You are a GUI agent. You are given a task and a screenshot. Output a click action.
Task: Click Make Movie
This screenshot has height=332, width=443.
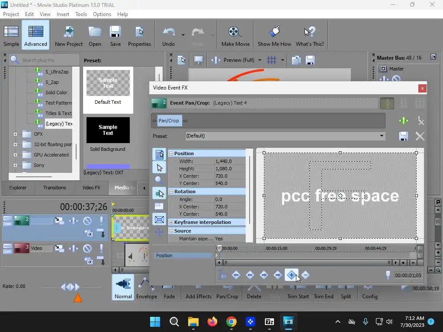(235, 36)
